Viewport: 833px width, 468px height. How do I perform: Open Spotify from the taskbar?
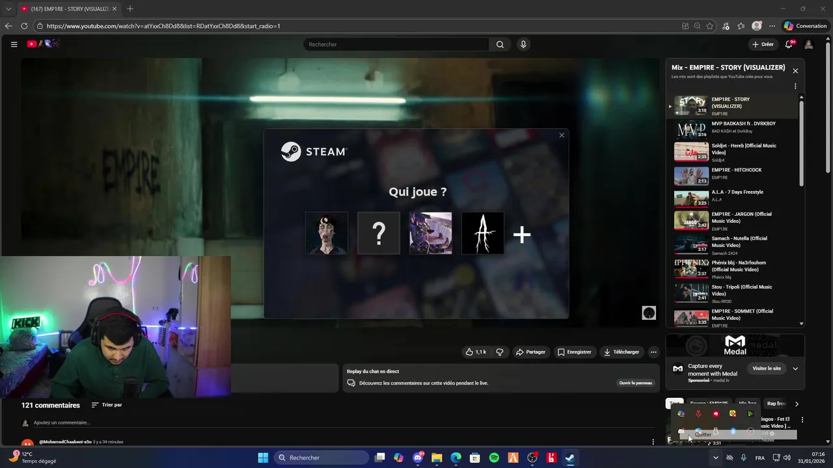click(494, 458)
